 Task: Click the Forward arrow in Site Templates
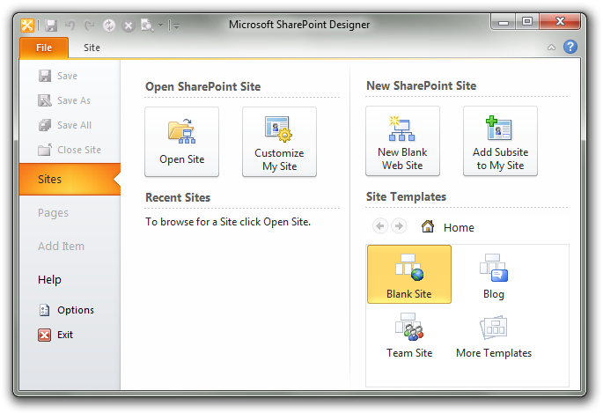399,226
